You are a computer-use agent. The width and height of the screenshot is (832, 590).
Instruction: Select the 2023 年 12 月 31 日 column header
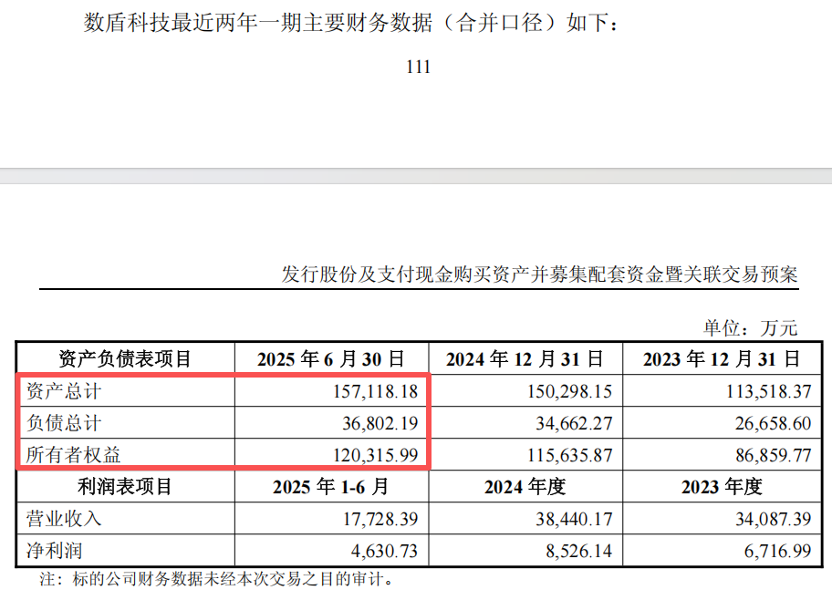pos(722,359)
